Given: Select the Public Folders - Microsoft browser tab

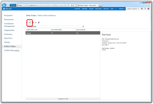Looking at the screenshot, I should point(88,6).
